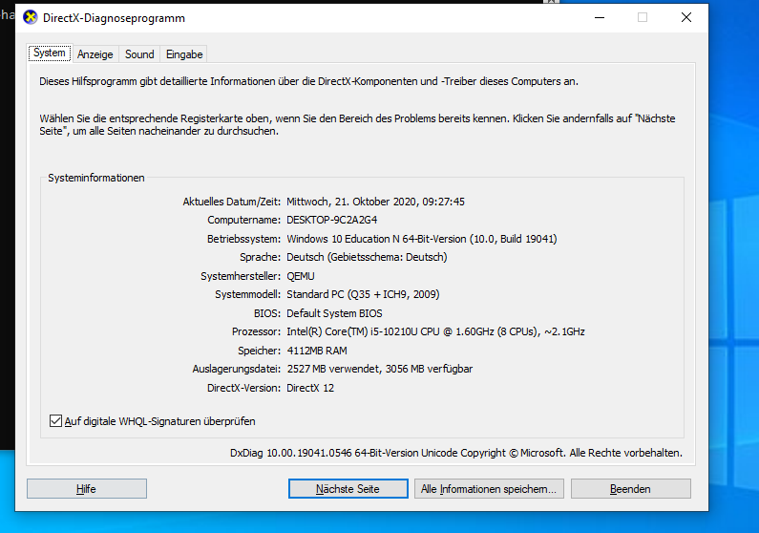Select the Eingabe tab
This screenshot has width=759, height=533.
tap(184, 54)
